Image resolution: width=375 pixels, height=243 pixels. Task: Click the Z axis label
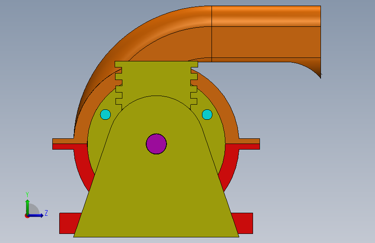click(46, 213)
